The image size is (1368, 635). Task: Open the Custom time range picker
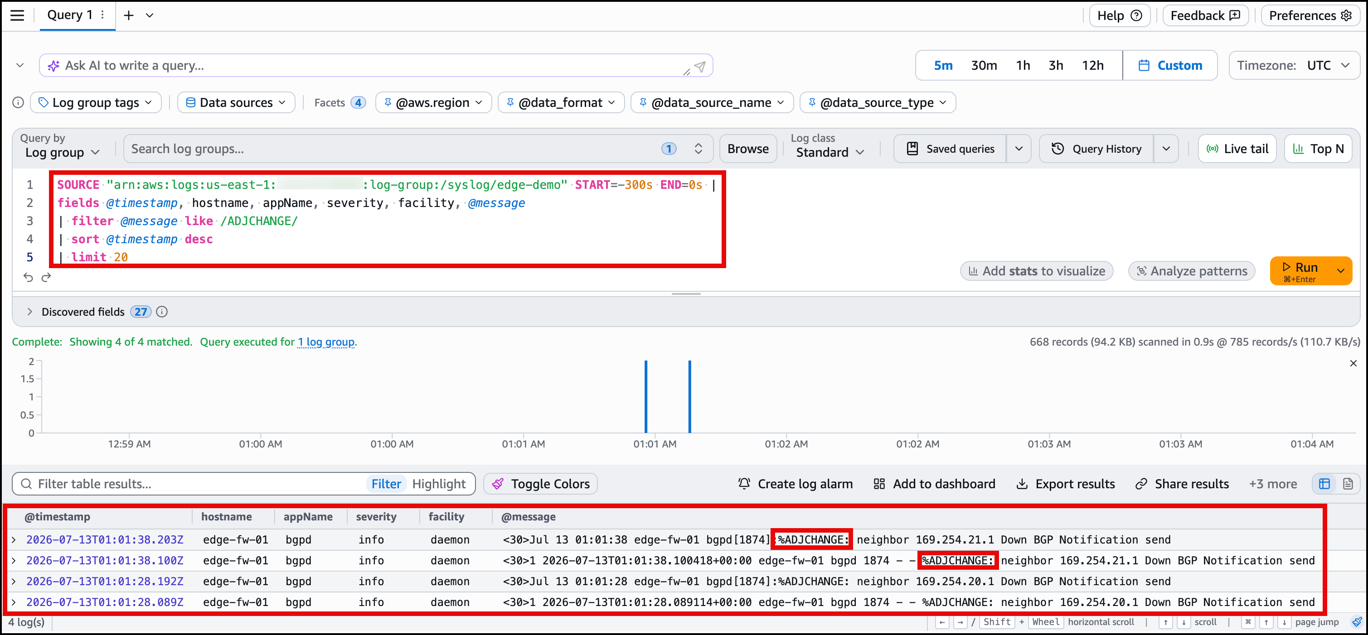click(1170, 65)
